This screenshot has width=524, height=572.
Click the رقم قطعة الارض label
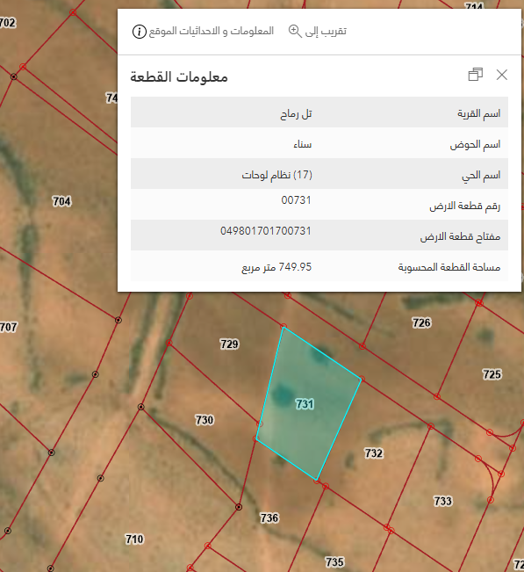point(464,206)
